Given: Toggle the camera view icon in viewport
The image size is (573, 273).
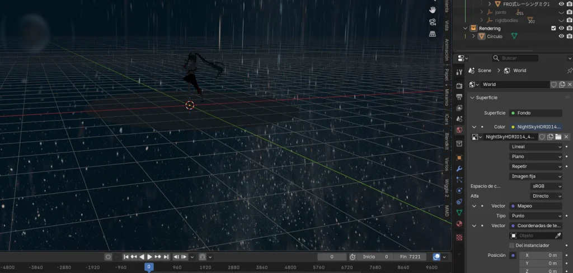Looking at the screenshot, I should point(433,22).
